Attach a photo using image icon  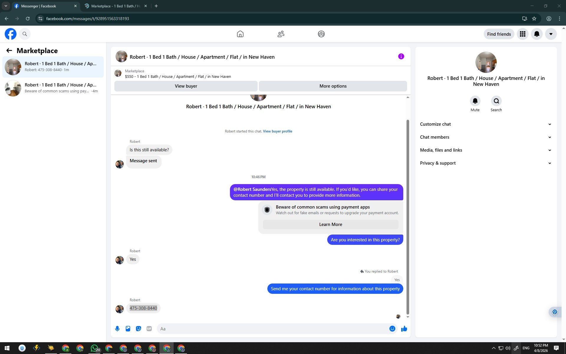[128, 329]
